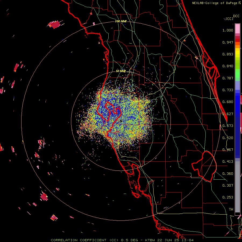242x242 pixels.
Task: Click the [CC] label above the color bar
Action: tap(229, 19)
